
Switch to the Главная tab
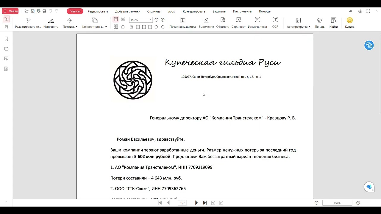pyautogui.click(x=75, y=11)
